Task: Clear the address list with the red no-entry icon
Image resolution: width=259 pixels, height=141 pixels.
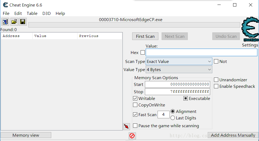Action: (x=132, y=136)
